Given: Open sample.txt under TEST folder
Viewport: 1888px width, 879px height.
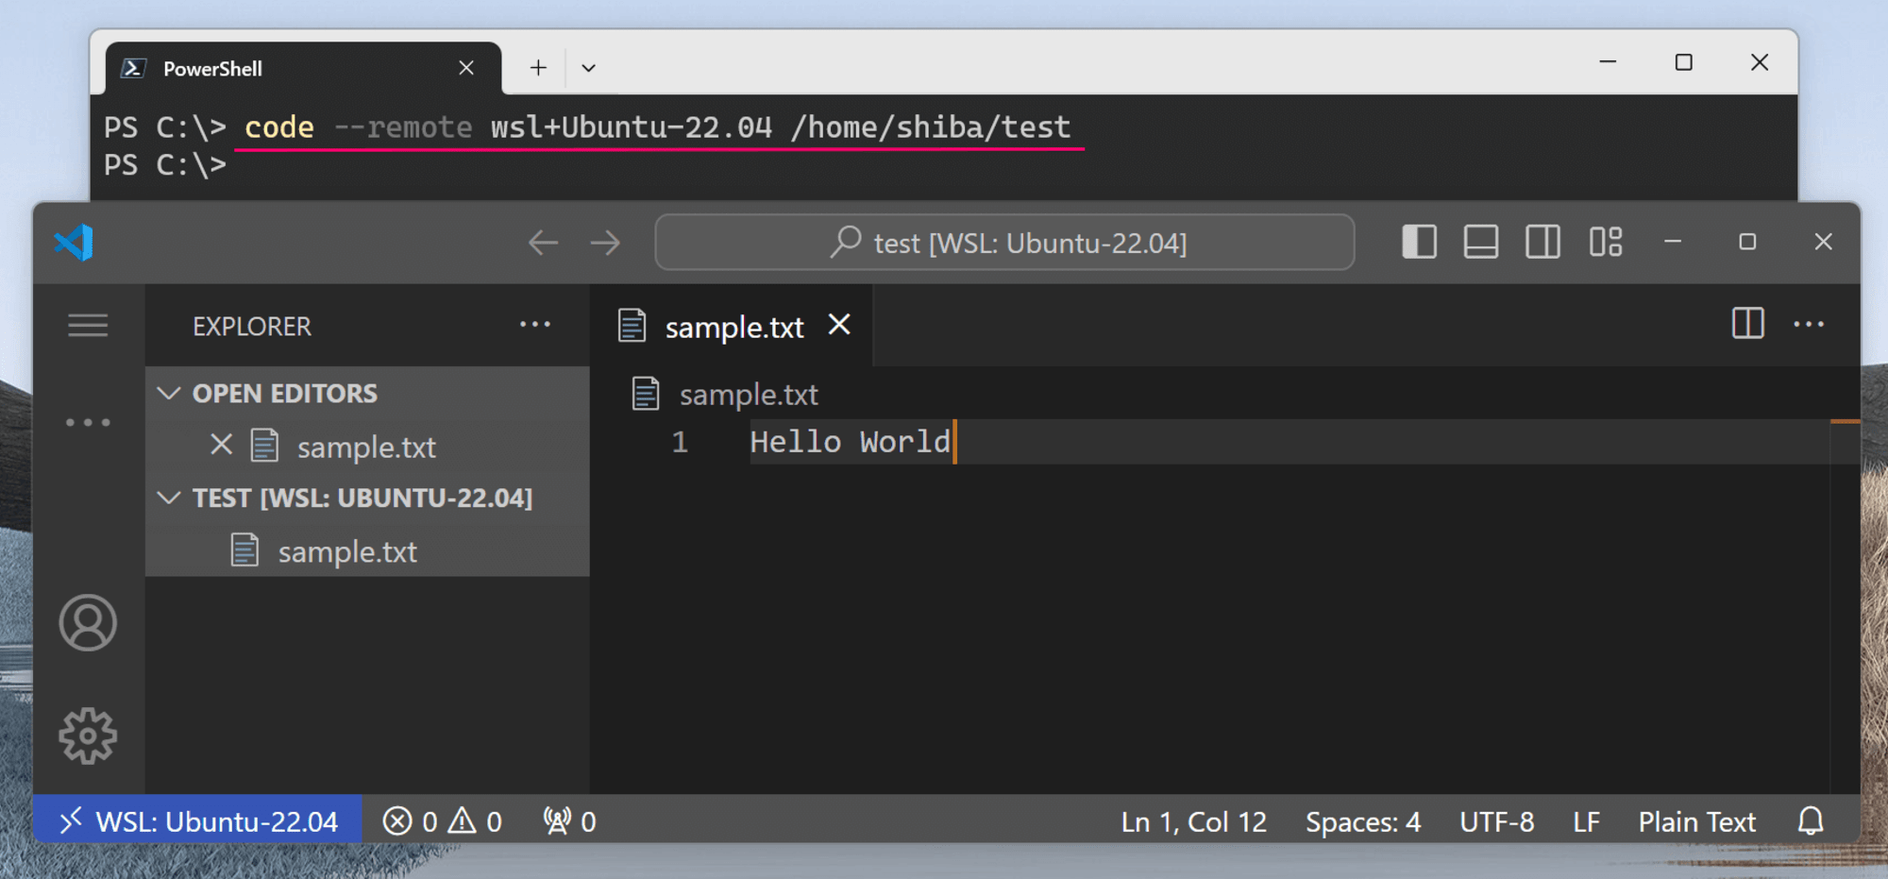Looking at the screenshot, I should tap(368, 551).
